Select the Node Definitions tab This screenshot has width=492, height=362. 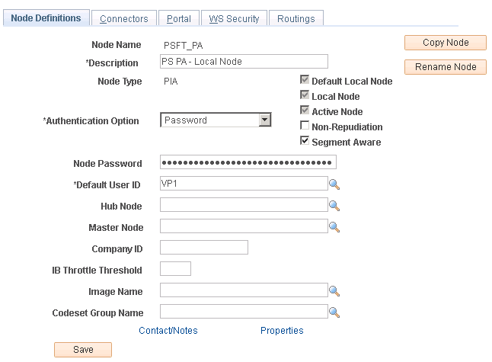click(46, 18)
